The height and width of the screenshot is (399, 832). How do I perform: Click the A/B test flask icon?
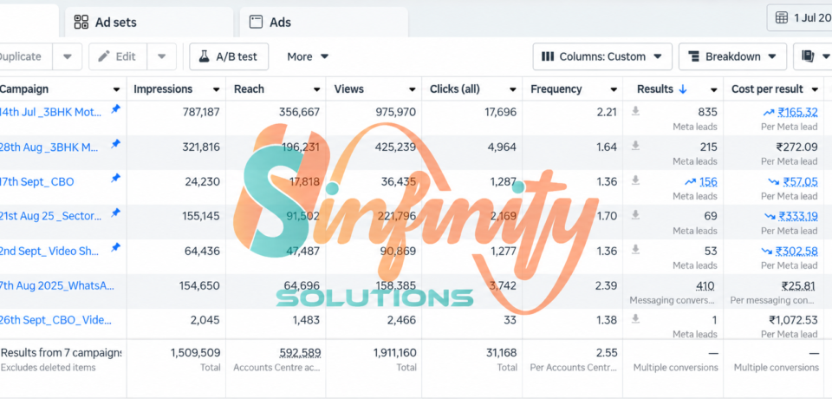(x=205, y=56)
